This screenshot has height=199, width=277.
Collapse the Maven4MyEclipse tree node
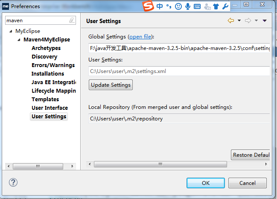tap(19, 40)
